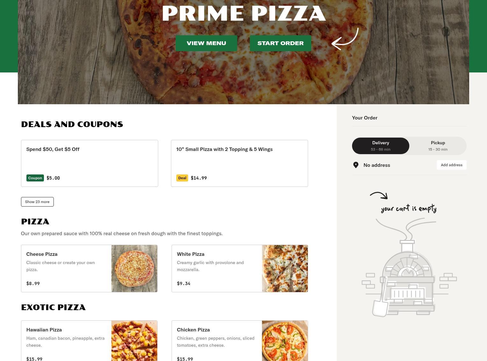The image size is (487, 361).
Task: Select the Delivery option toggle
Action: pos(381,146)
